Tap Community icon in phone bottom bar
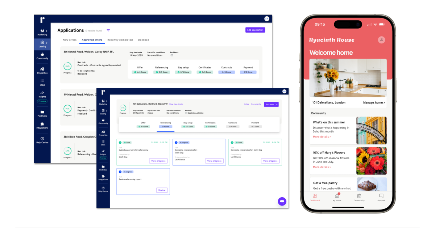The height and width of the screenshot is (228, 435). pos(359,196)
